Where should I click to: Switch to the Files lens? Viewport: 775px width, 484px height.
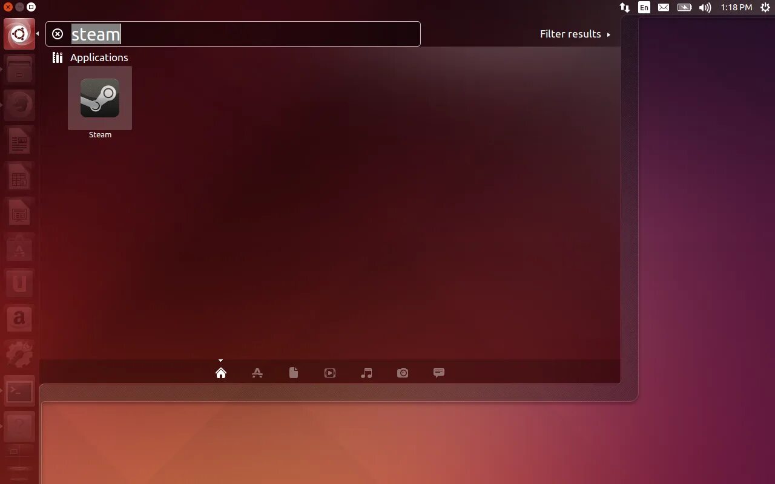[x=294, y=373]
